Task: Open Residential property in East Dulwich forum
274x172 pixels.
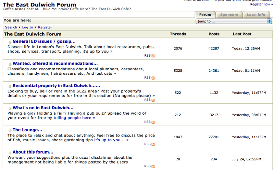Action: (56, 86)
